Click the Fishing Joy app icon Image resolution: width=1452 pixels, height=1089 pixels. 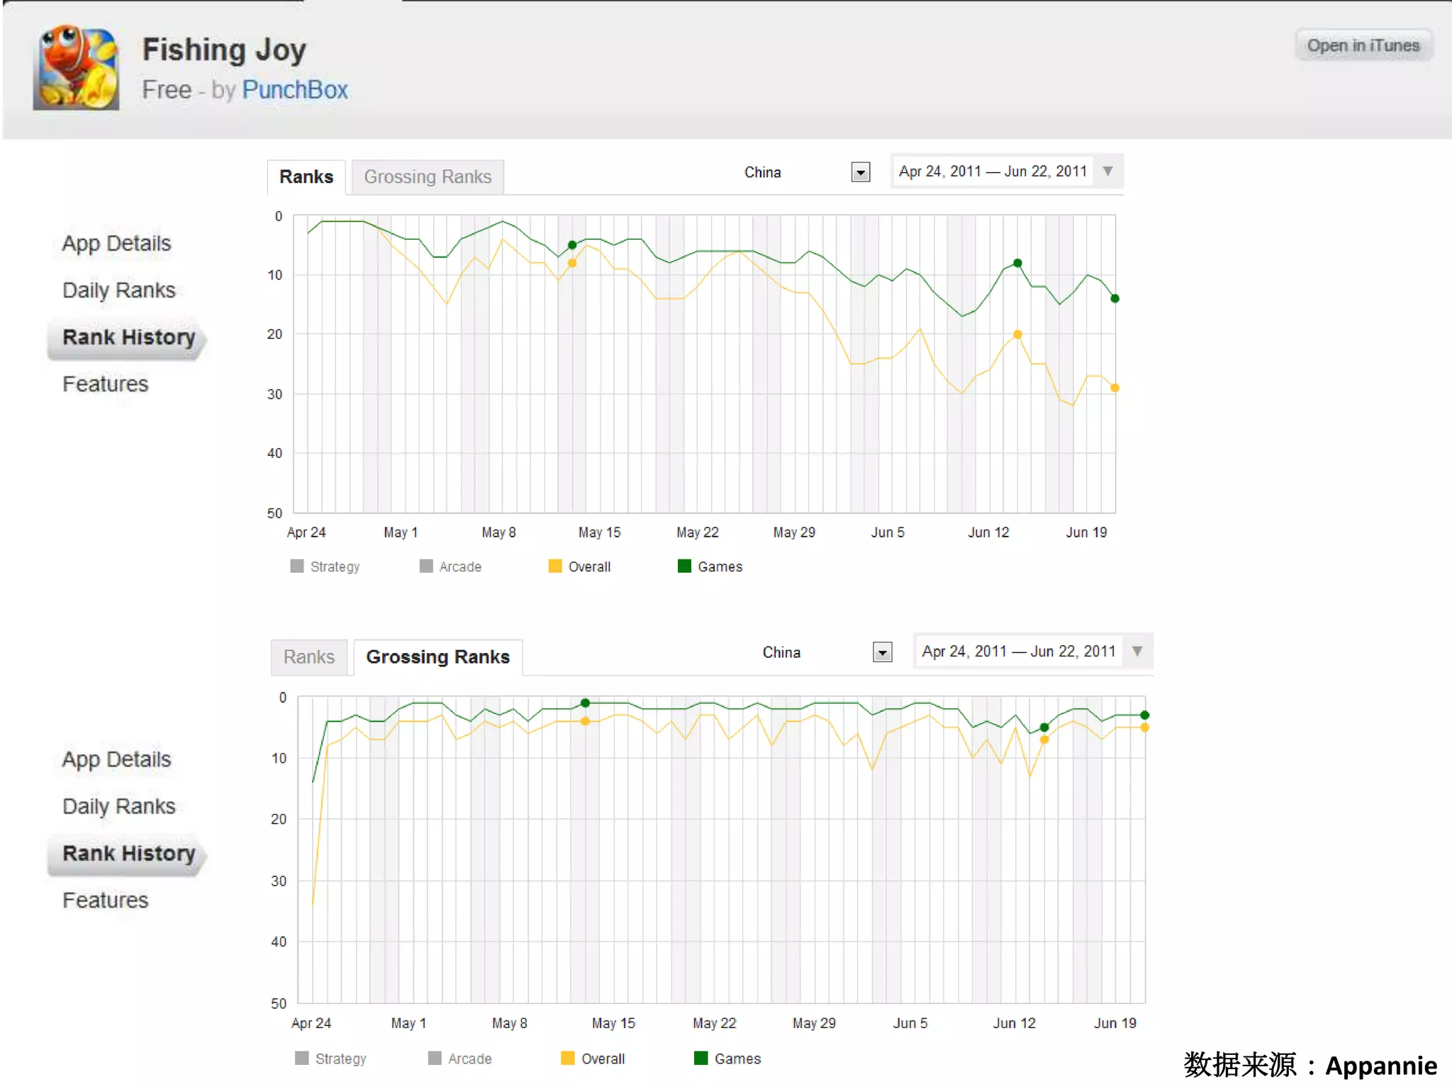point(76,67)
